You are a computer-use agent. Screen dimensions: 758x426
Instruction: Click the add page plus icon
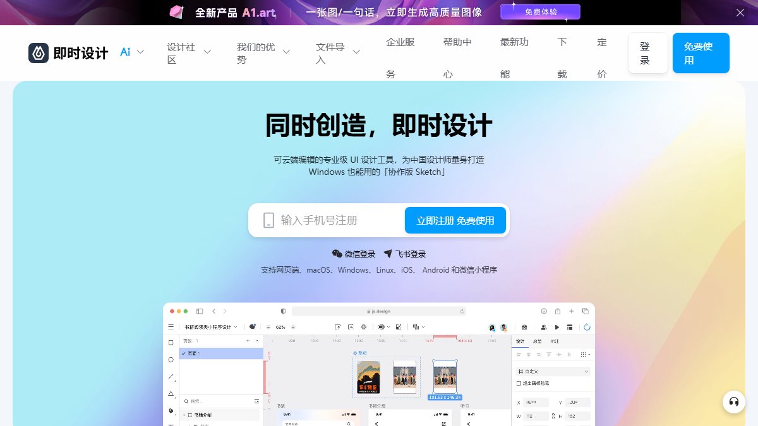pyautogui.click(x=248, y=341)
